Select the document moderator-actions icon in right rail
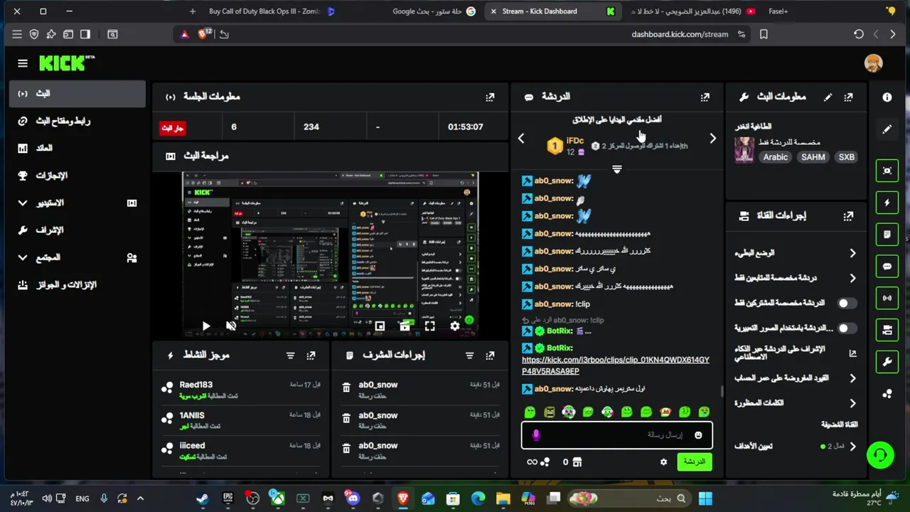Viewport: 910px width, 512px height. (887, 235)
